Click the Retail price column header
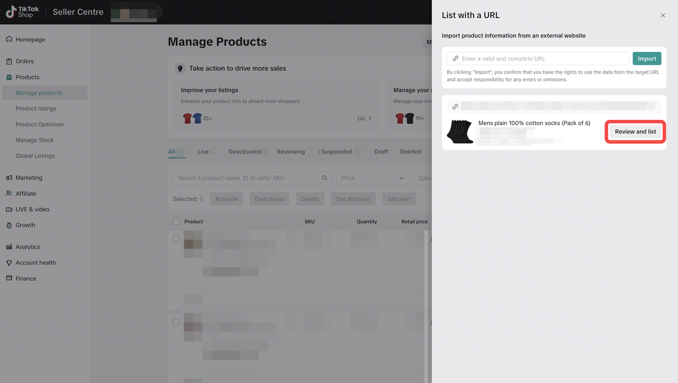Viewport: 678px width, 383px height. (414, 221)
